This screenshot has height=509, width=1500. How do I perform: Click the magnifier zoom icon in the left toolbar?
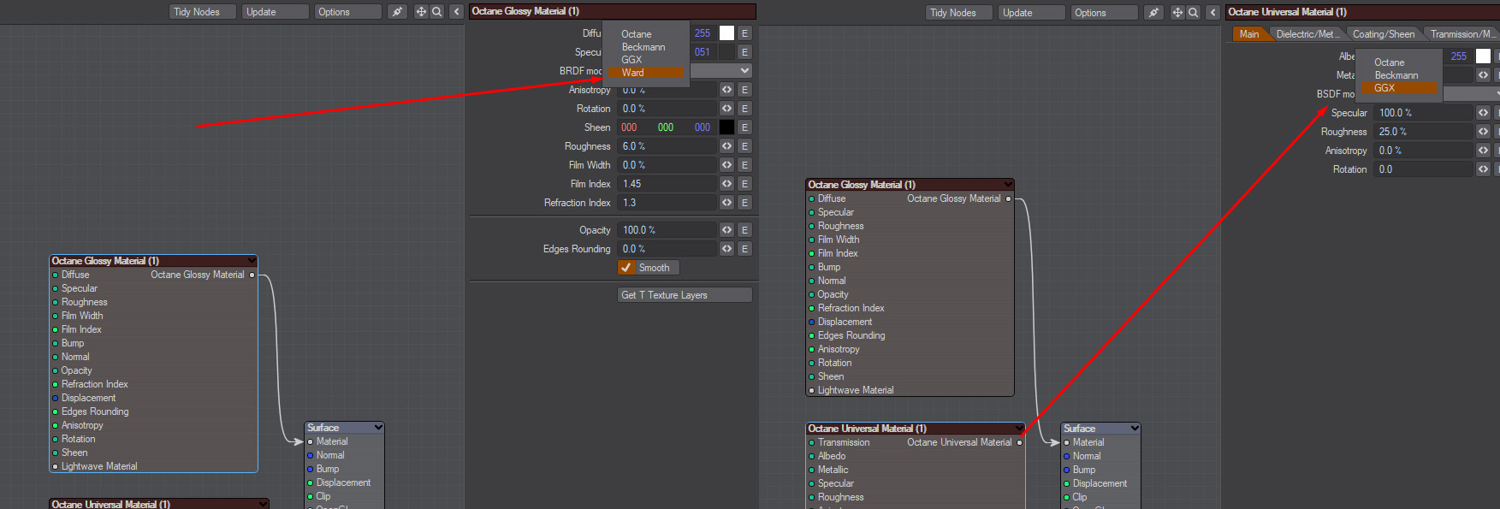(436, 12)
